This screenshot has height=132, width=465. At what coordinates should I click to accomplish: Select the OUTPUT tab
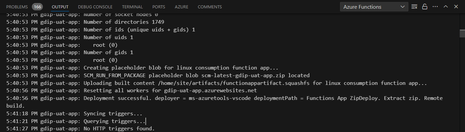point(60,7)
